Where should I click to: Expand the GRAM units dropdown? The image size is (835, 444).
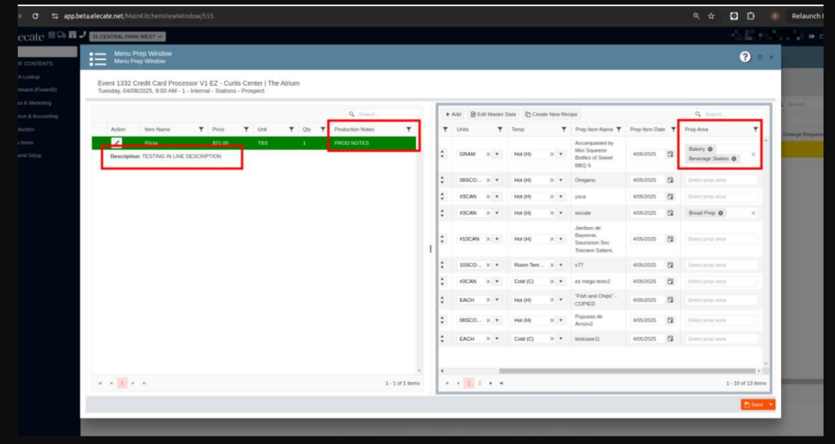pos(497,155)
